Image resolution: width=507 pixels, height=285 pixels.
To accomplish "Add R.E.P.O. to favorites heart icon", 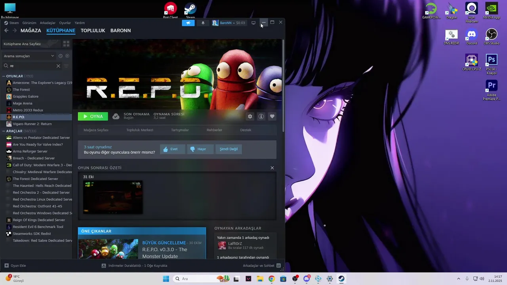I will pos(272,116).
